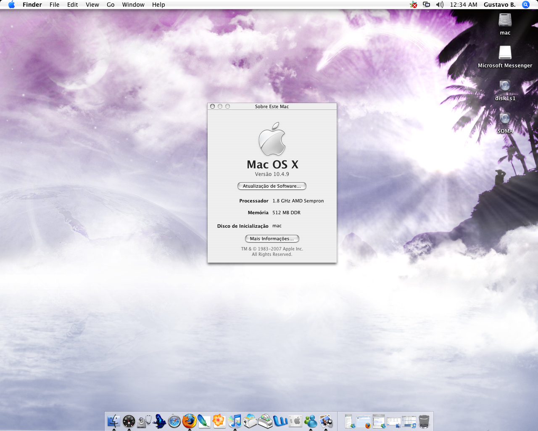
Task: Restore minimized Firefox window in Dock
Action: pos(364,421)
